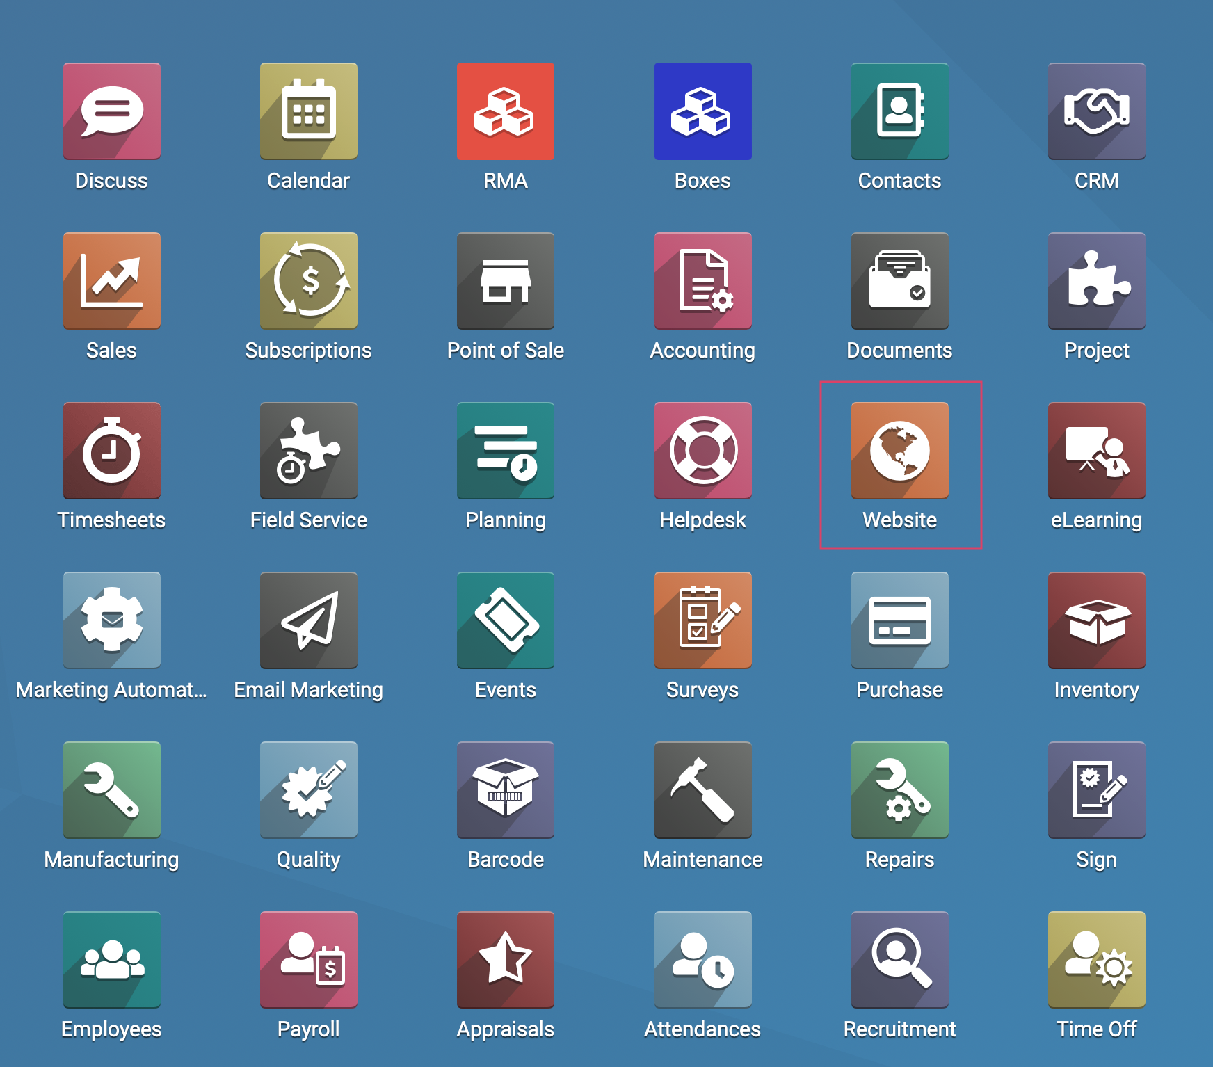Launch the Appraisals star icon
This screenshot has width=1213, height=1067.
(506, 960)
